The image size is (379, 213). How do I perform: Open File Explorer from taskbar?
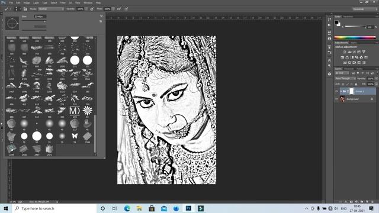[139, 208]
